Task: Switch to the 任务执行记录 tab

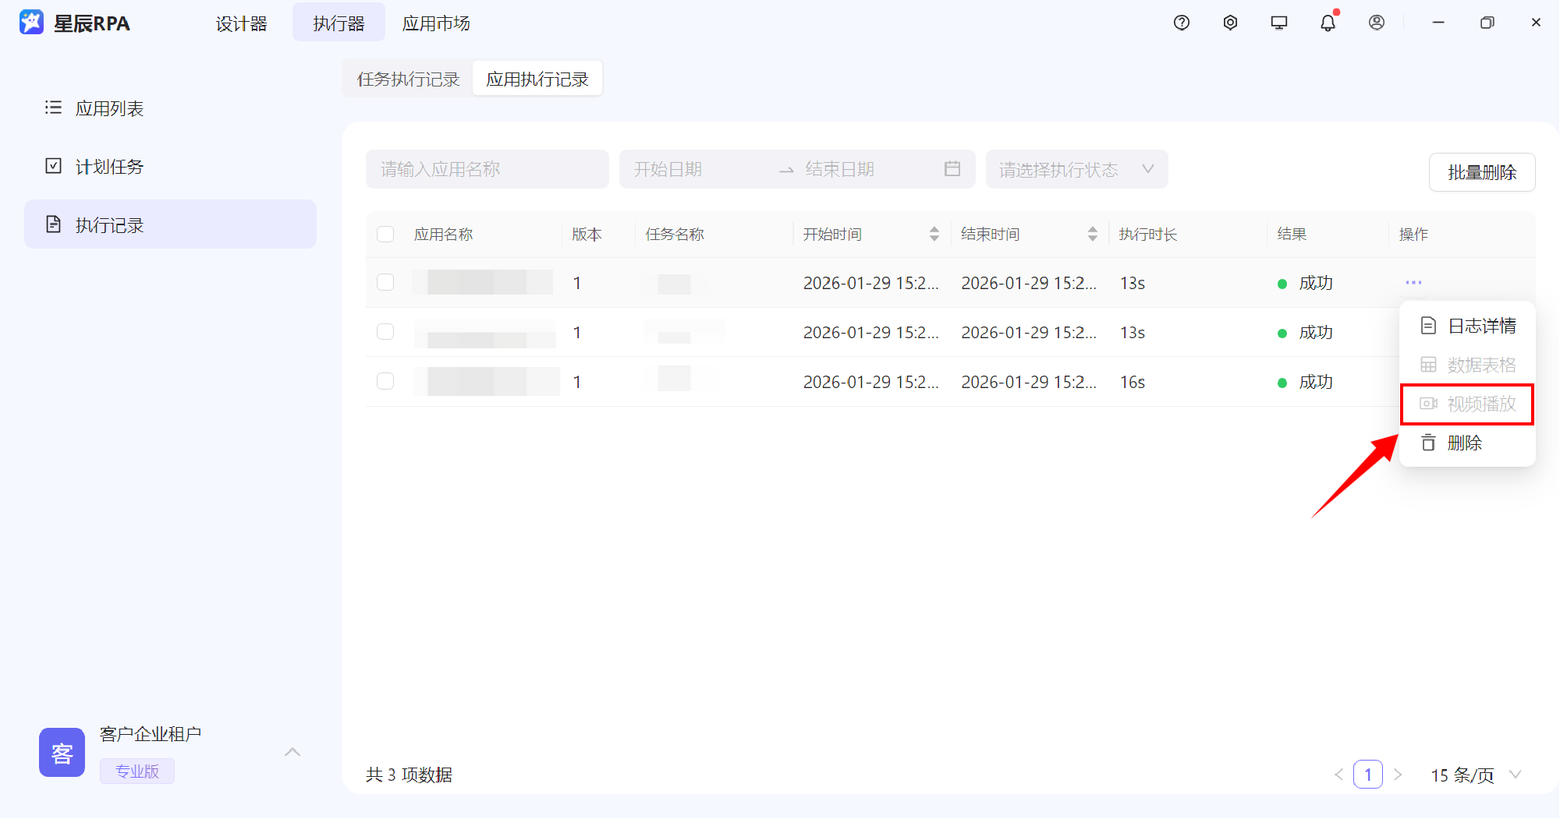Action: tap(408, 79)
